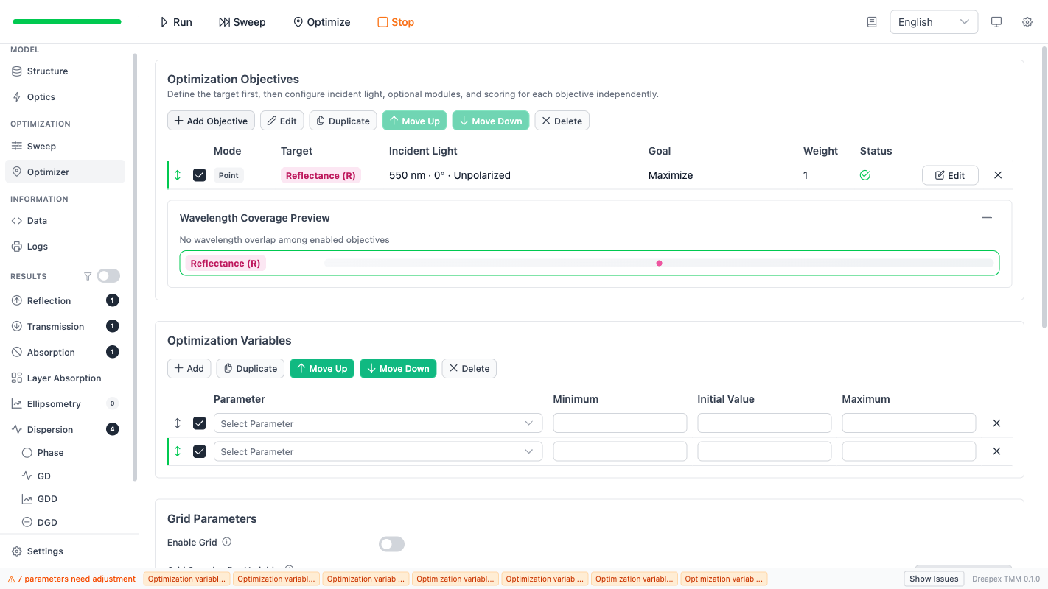Collapse the Wavelength Coverage Preview section

click(987, 218)
